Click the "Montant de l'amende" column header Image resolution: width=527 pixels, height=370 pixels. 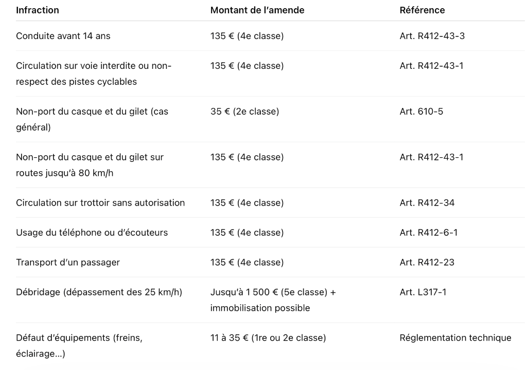point(257,10)
